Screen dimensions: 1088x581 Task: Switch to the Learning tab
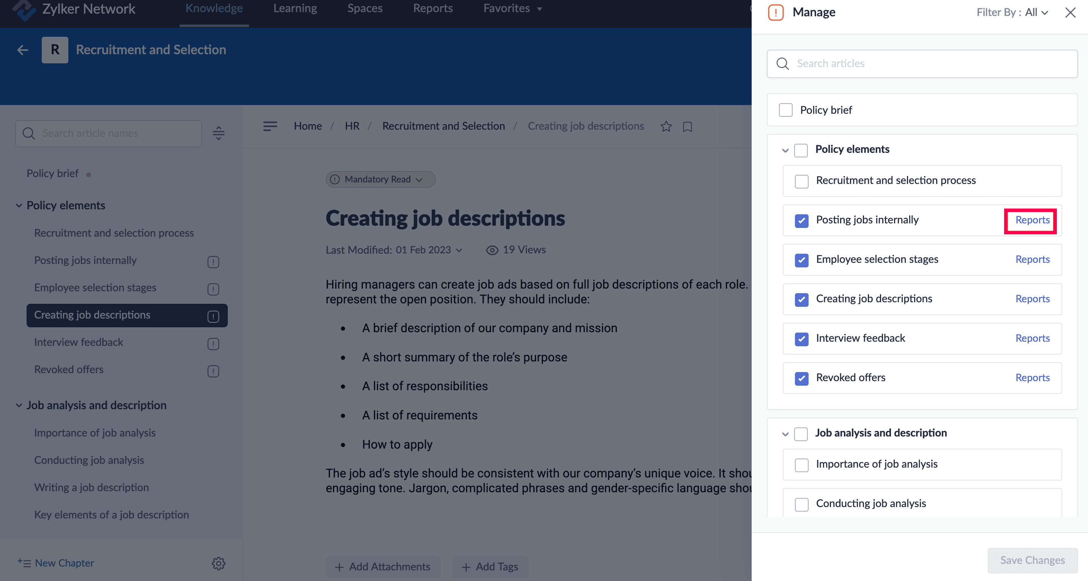pyautogui.click(x=295, y=8)
